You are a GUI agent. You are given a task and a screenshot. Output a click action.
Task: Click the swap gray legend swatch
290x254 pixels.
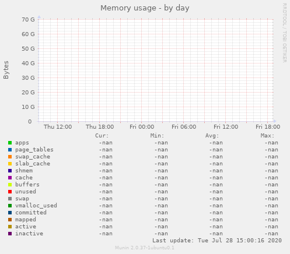10,199
